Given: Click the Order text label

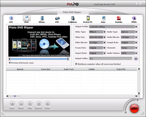Looking at the screenshot, I should click(x=47, y=108).
